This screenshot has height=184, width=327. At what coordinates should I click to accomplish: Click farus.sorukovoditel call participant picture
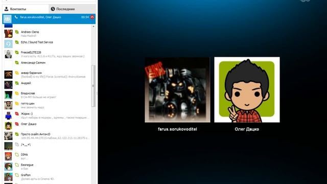coord(177,90)
